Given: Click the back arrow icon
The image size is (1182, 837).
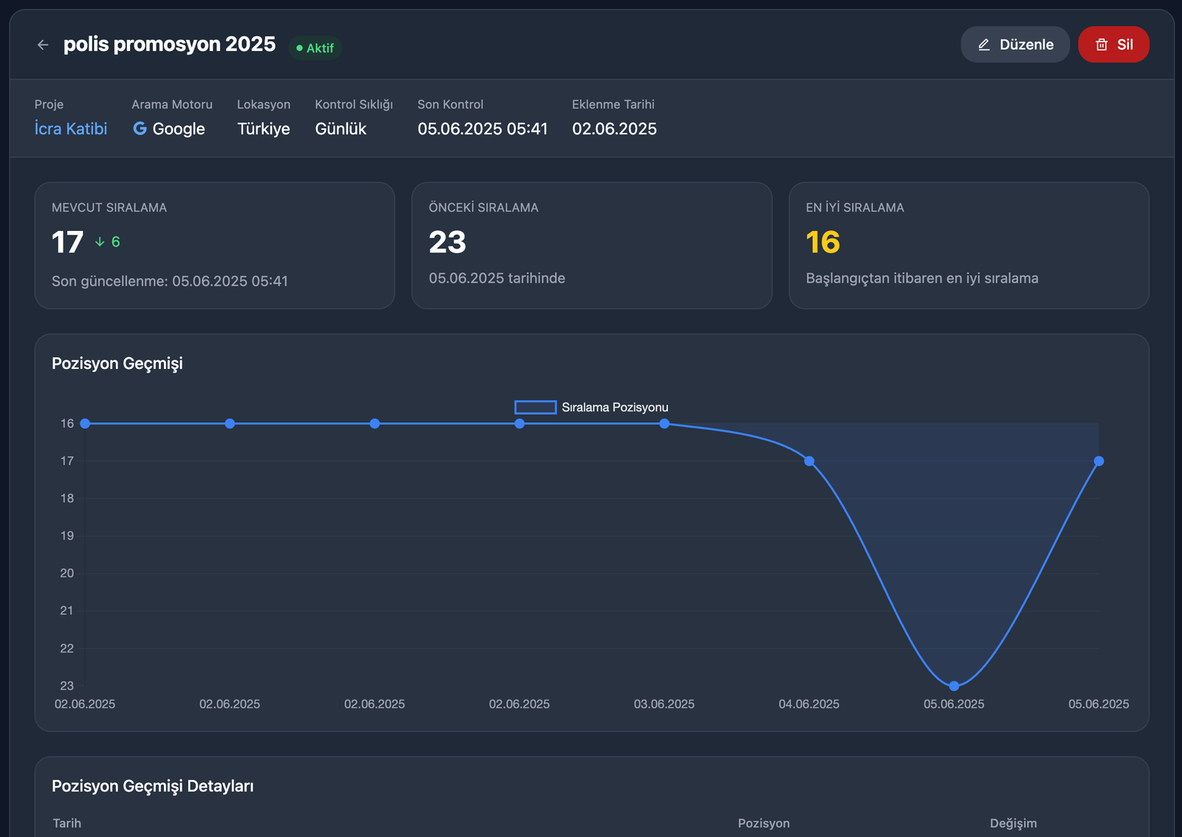Looking at the screenshot, I should pos(43,45).
